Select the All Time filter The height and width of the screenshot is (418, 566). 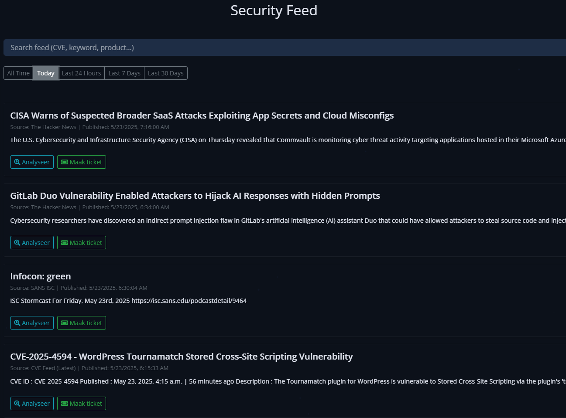click(x=18, y=73)
